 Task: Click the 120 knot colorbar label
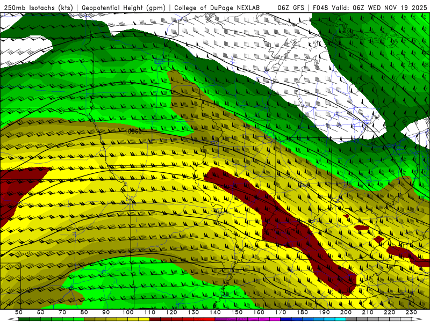(171, 312)
